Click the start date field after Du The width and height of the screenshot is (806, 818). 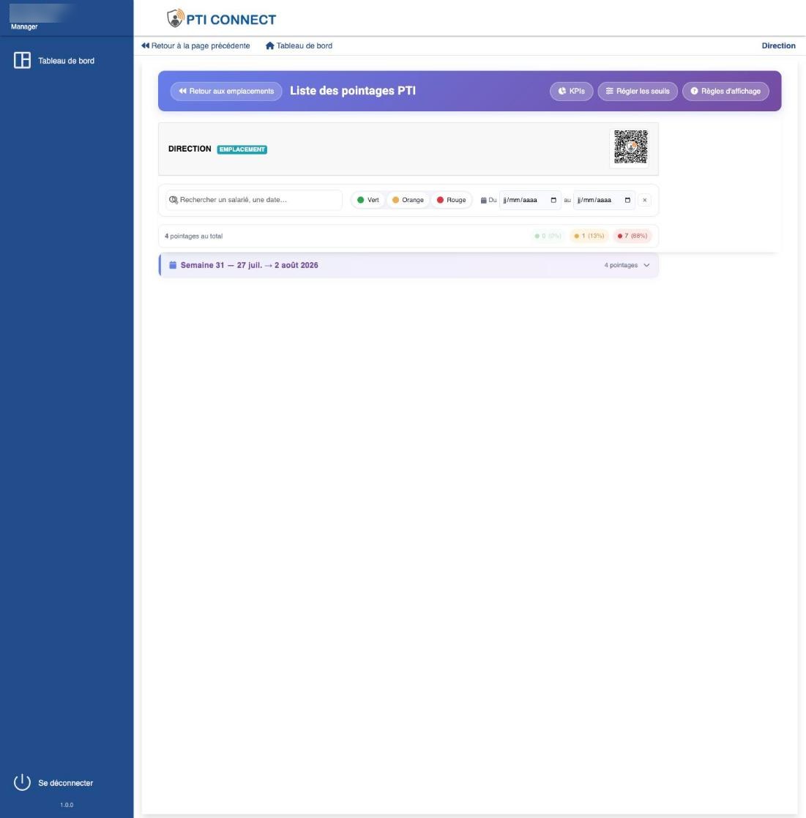pyautogui.click(x=530, y=200)
